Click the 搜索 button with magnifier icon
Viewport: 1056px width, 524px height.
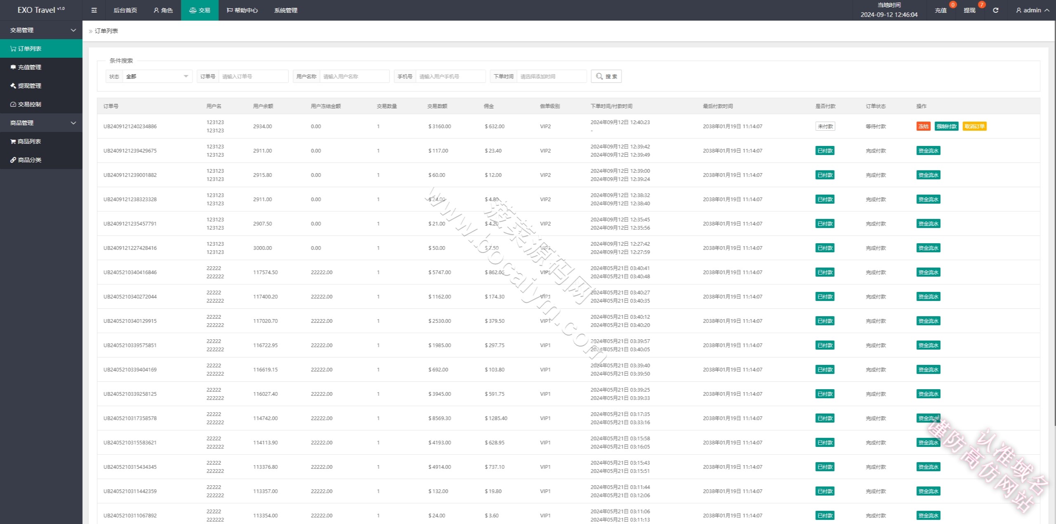[606, 76]
